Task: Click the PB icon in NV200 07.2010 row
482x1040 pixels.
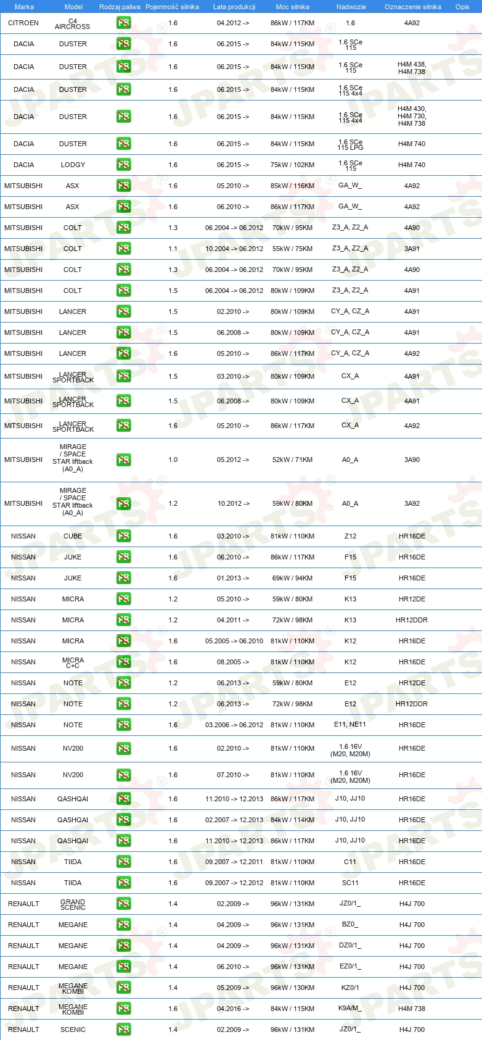Action: (x=123, y=775)
